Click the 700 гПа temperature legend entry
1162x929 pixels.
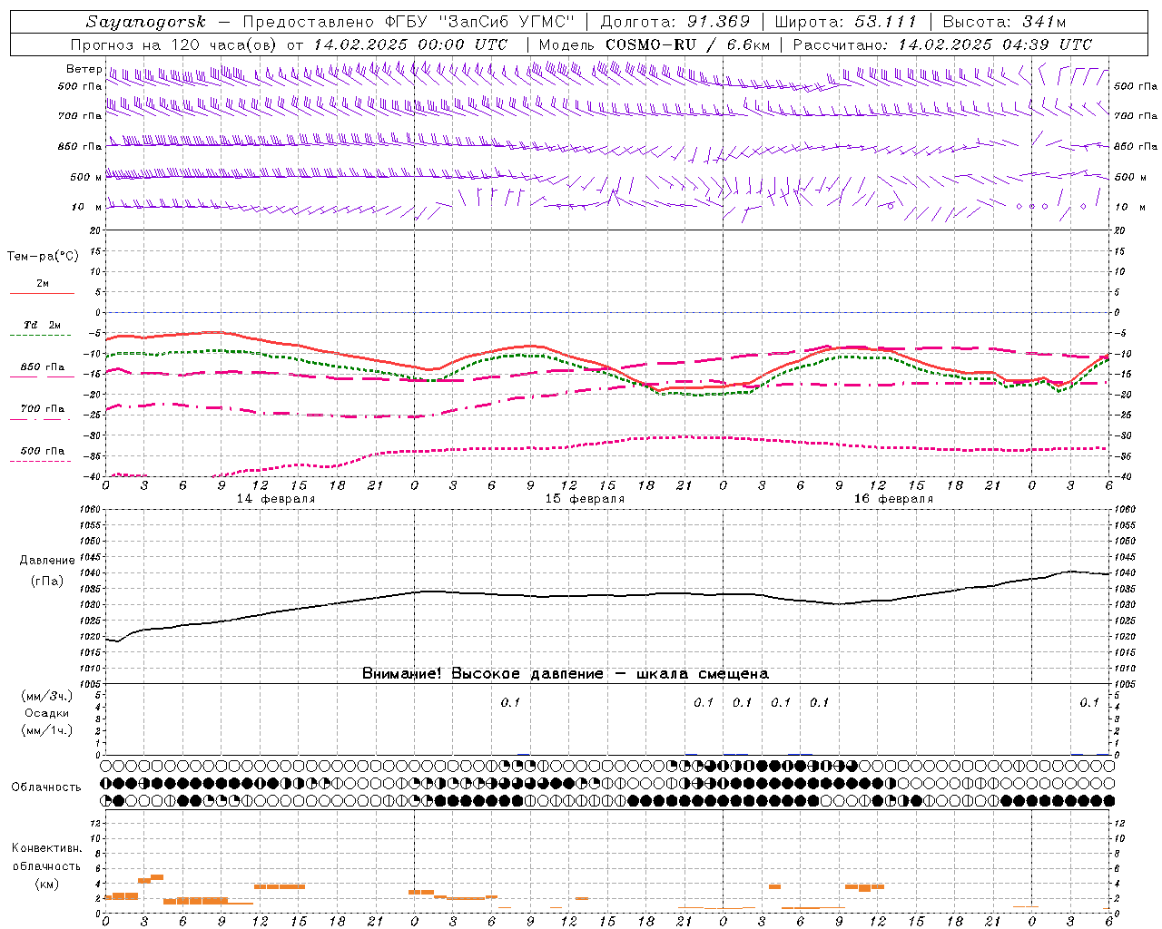pyautogui.click(x=43, y=409)
